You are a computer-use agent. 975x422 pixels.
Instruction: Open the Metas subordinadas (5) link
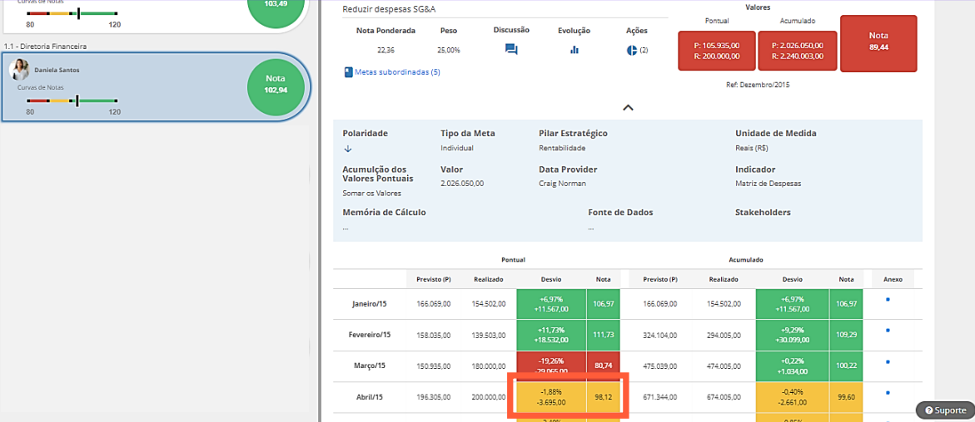tap(397, 72)
